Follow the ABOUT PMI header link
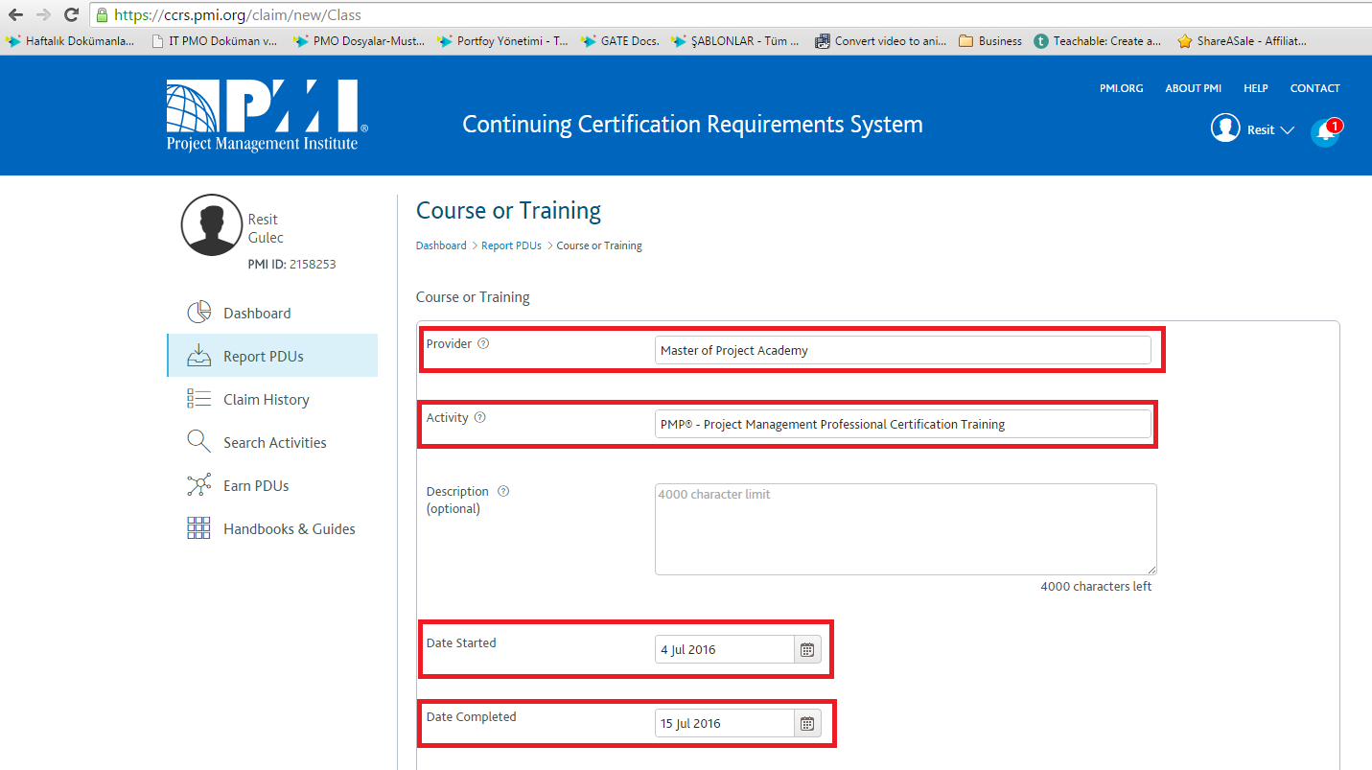Screen dimensions: 1372x770 [x=1193, y=88]
